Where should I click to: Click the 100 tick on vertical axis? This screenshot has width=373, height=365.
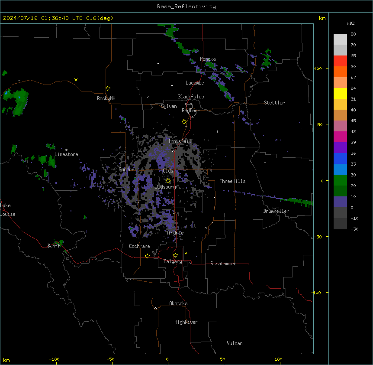click(x=318, y=68)
